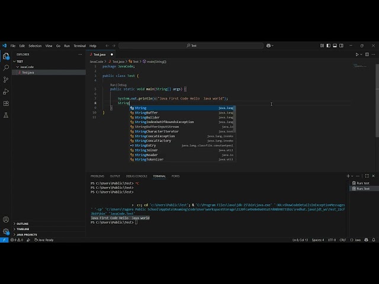
Task: Open the Edit menu
Action: point(22,46)
